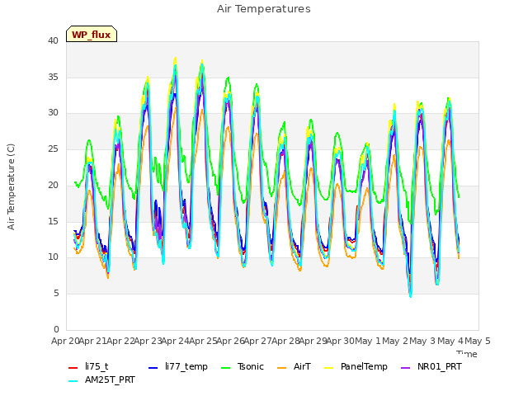Click the 20 y-axis tick label
The height and width of the screenshot is (396, 528).
(53, 185)
